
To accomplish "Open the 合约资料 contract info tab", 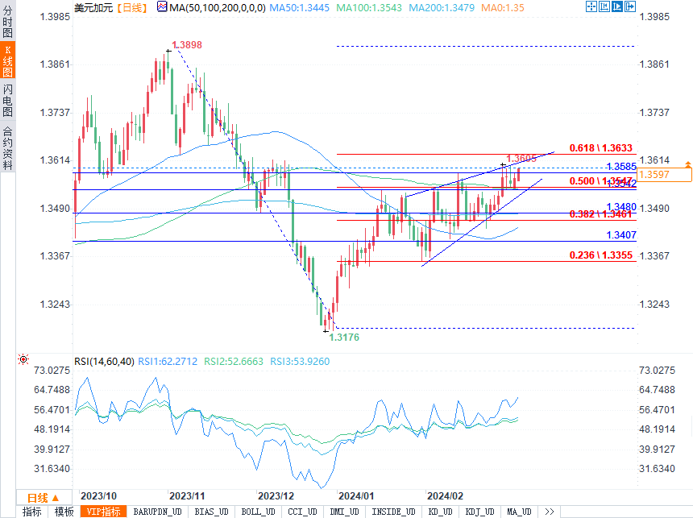I will point(7,147).
